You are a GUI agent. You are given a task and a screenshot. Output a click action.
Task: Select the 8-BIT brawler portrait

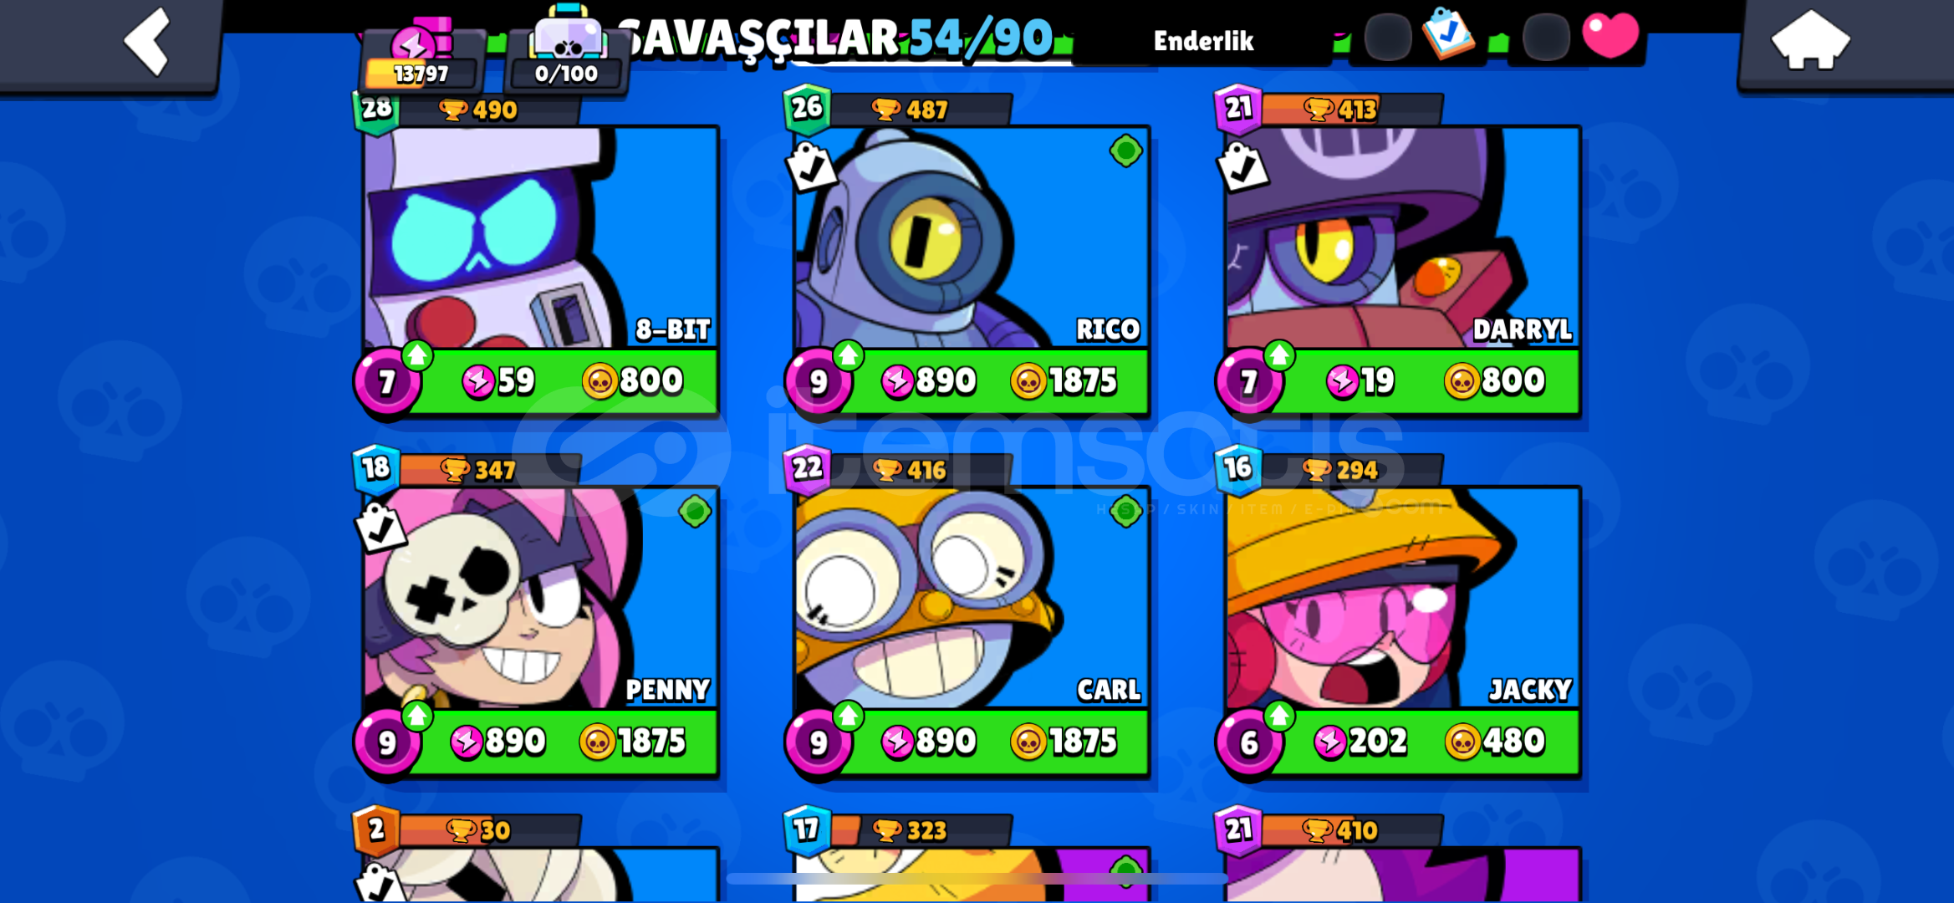pyautogui.click(x=540, y=237)
